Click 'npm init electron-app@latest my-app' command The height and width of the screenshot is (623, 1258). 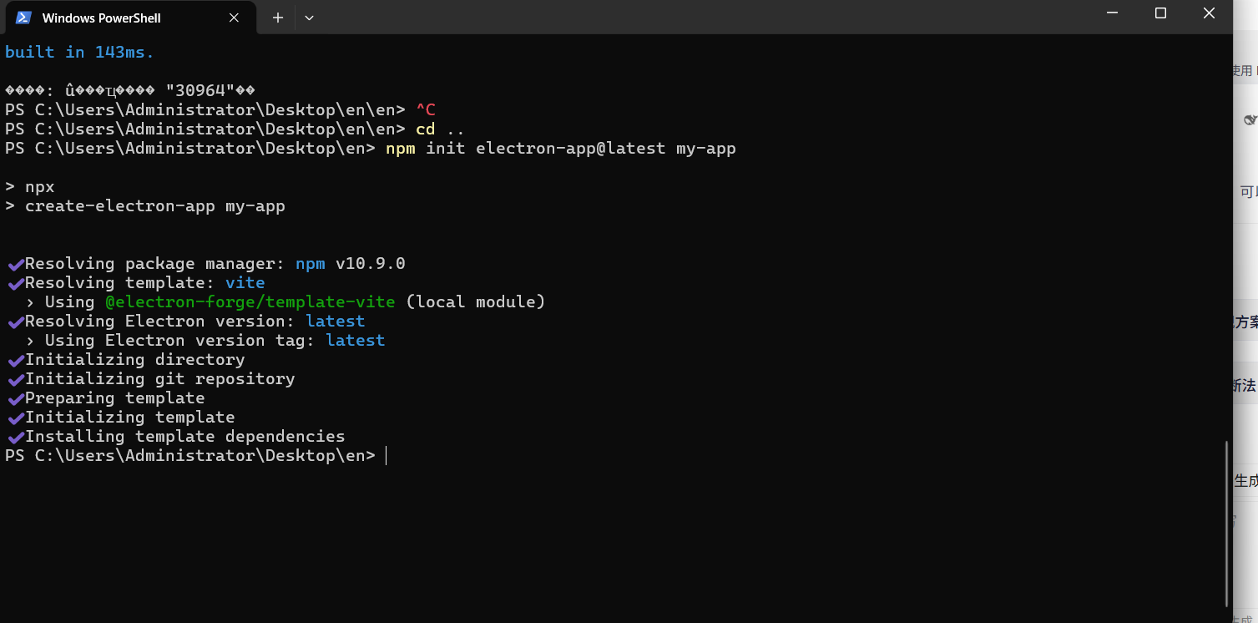click(x=561, y=148)
